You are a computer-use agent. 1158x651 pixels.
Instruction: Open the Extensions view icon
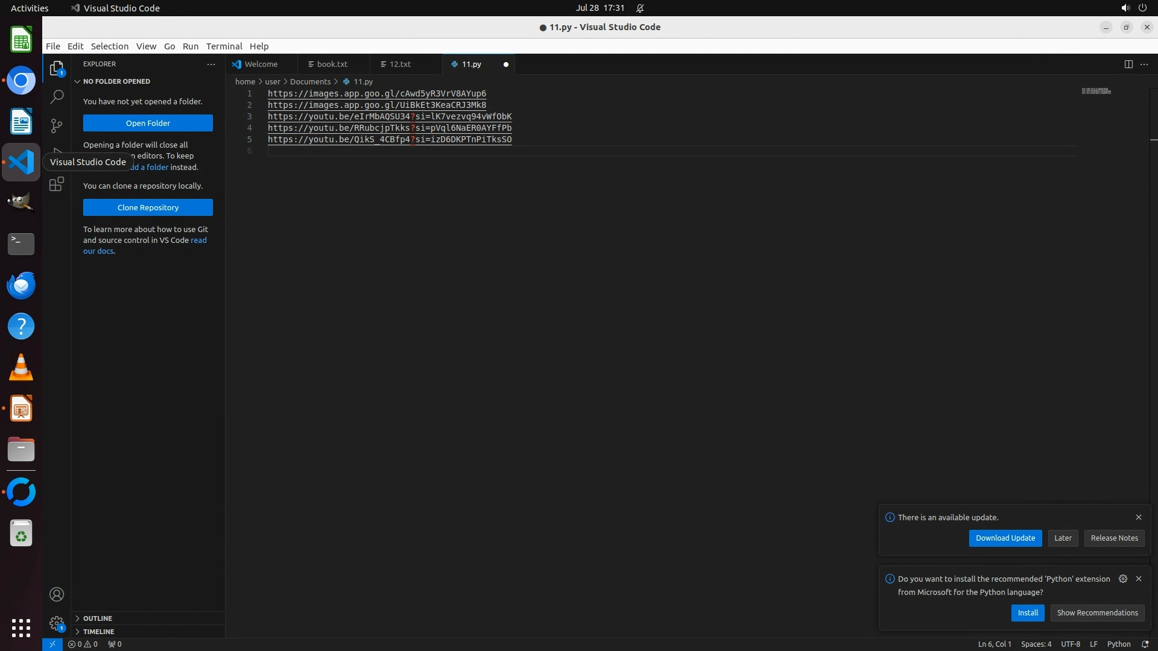point(57,184)
